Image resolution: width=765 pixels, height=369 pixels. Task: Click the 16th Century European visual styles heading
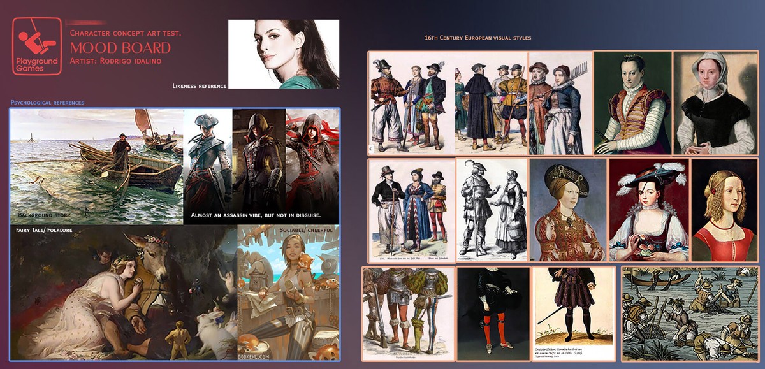click(x=477, y=38)
